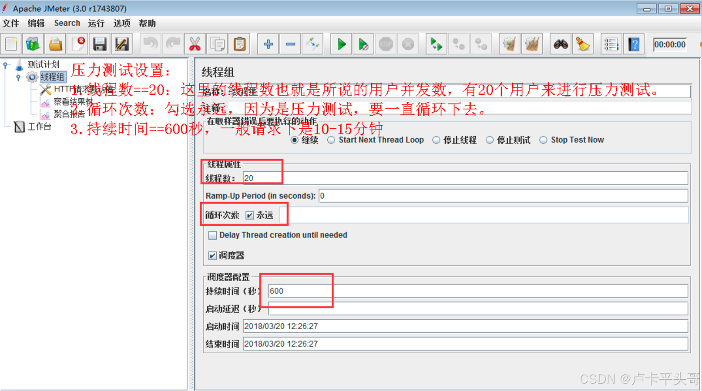Click the Shutdown threads icon
Screen dimensions: 702x391
point(408,44)
